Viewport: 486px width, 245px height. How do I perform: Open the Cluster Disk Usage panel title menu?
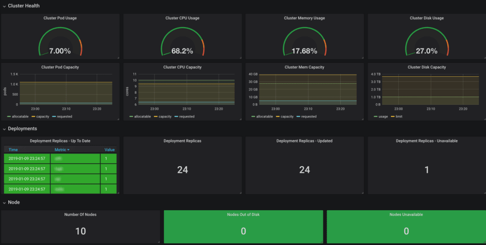pyautogui.click(x=426, y=18)
